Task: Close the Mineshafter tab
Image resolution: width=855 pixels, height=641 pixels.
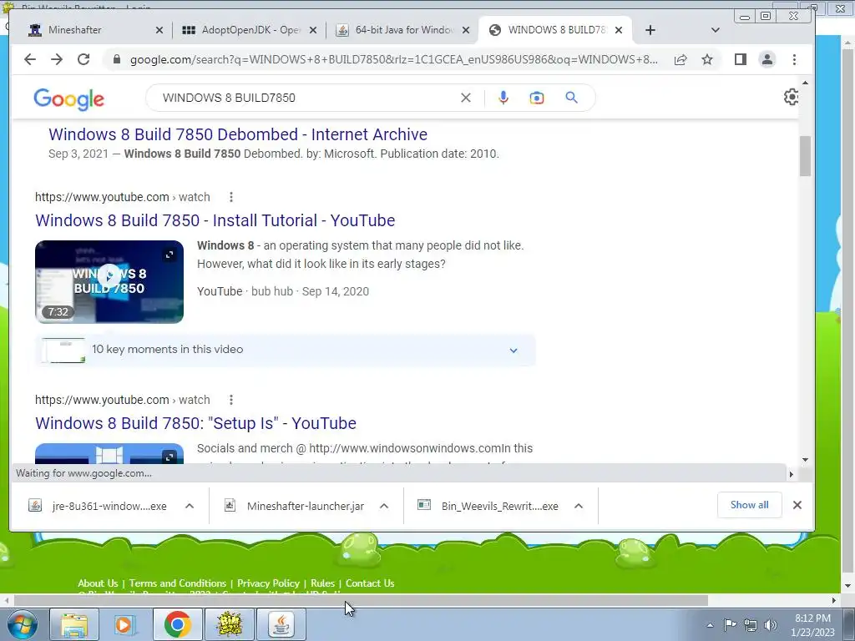Action: tap(159, 30)
